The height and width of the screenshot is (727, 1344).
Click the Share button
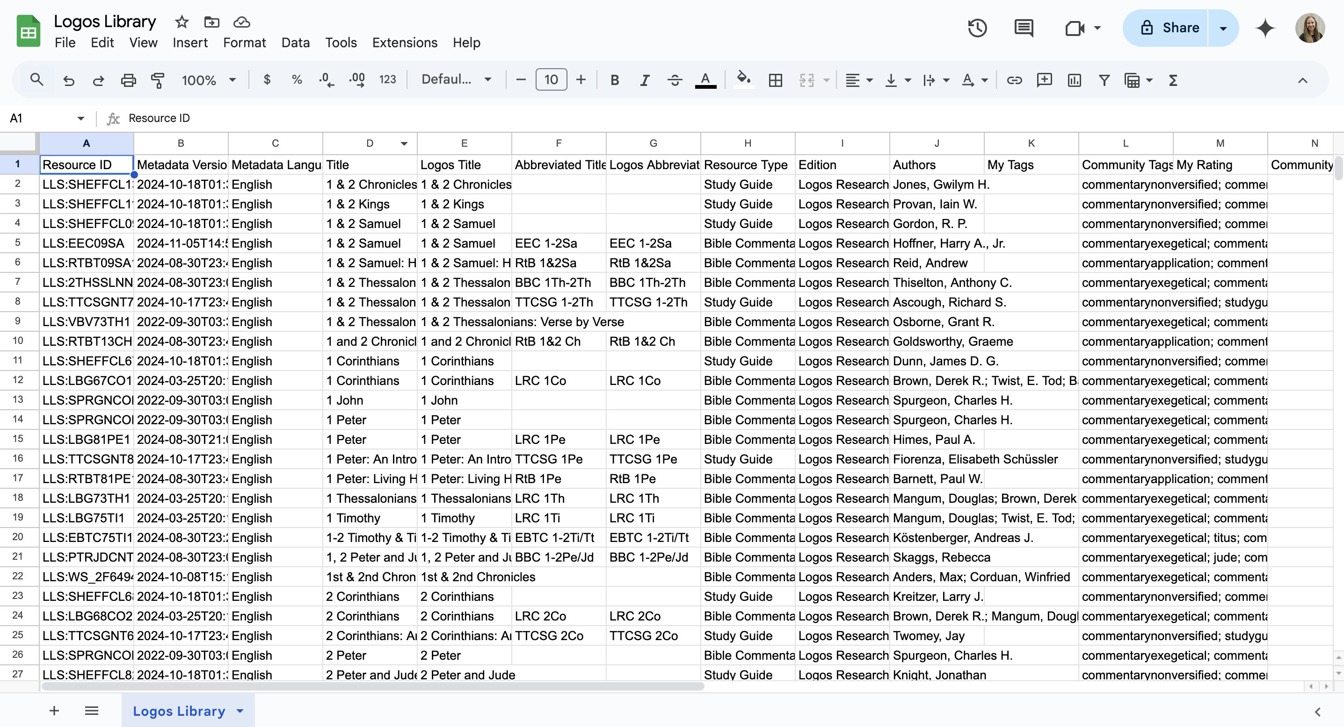pos(1166,28)
